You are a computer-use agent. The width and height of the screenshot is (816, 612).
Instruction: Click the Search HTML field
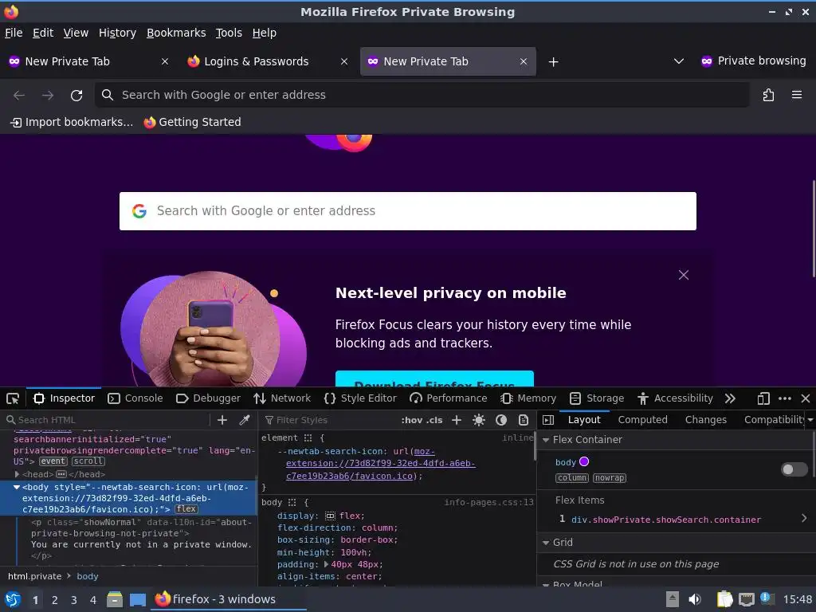tap(107, 420)
